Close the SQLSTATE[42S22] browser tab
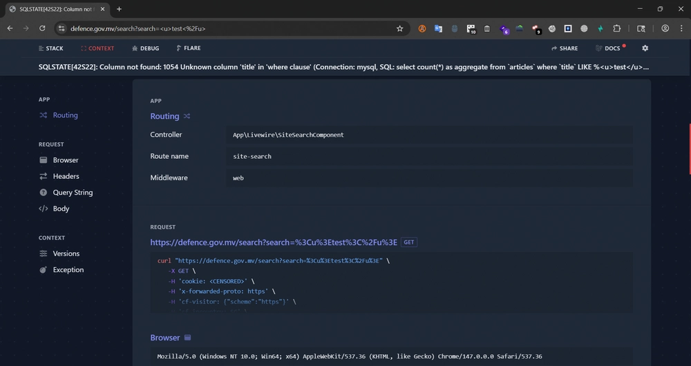 pyautogui.click(x=102, y=9)
